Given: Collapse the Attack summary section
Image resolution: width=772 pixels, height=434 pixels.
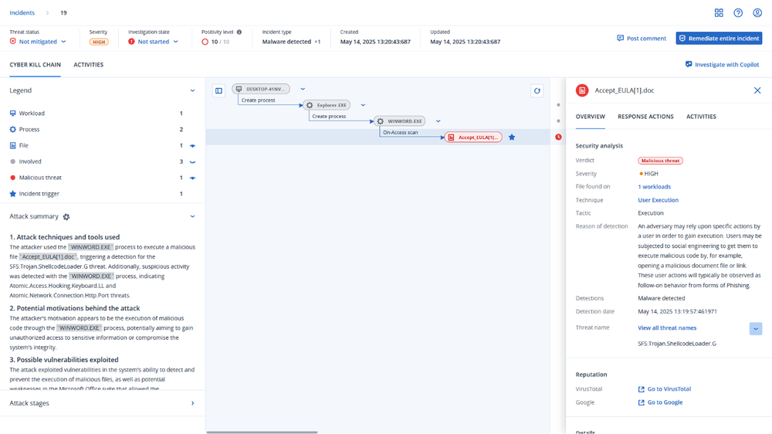Looking at the screenshot, I should coord(192,217).
